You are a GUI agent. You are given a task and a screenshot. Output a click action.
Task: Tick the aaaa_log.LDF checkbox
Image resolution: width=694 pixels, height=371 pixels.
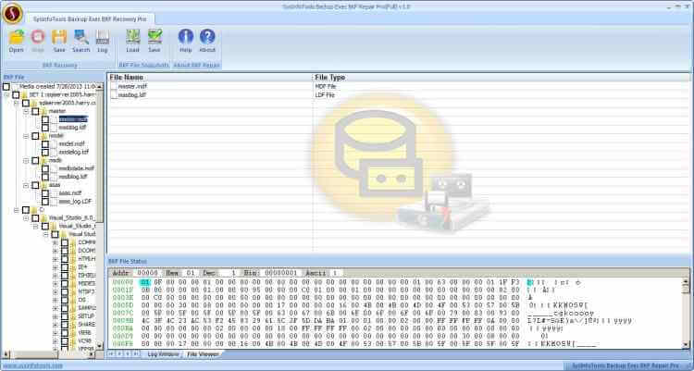pyautogui.click(x=45, y=202)
